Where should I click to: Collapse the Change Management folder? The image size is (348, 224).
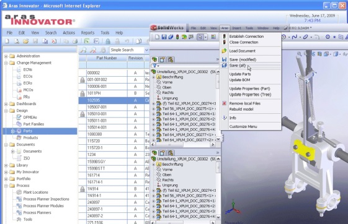click(x=6, y=63)
